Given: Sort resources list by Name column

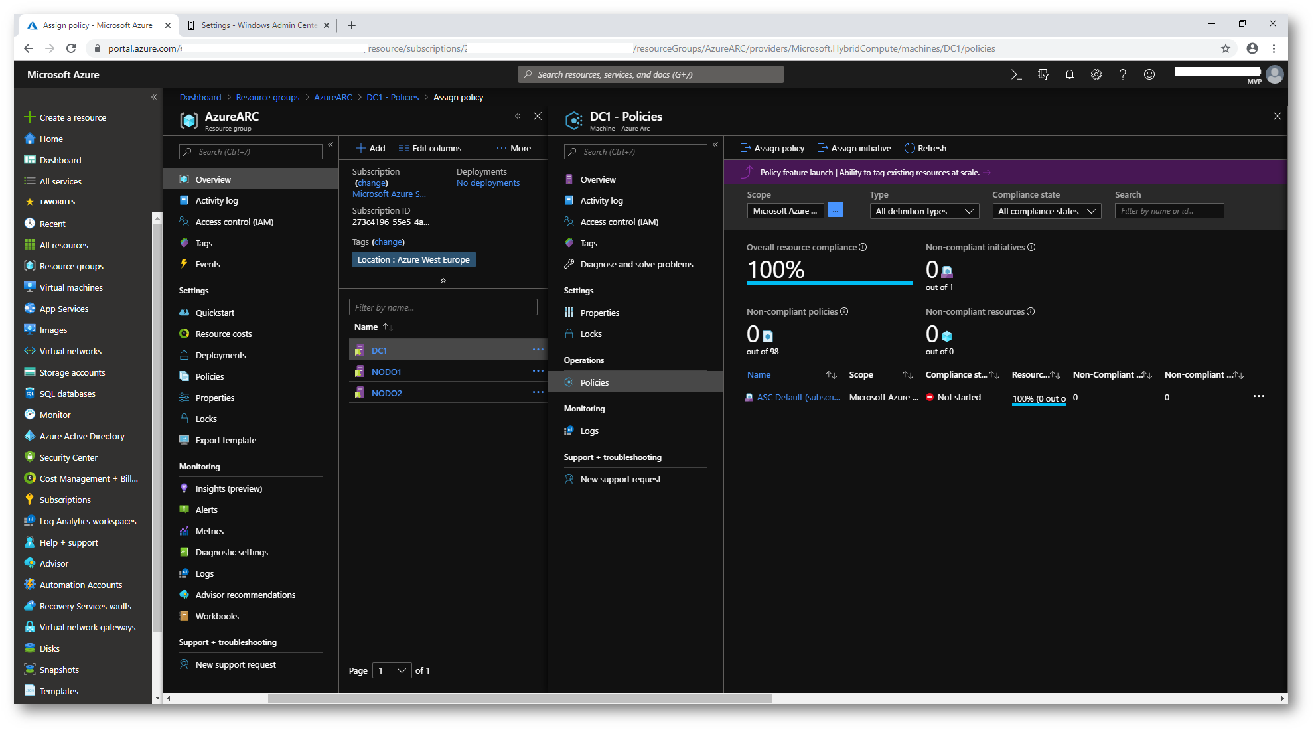Looking at the screenshot, I should click(366, 327).
